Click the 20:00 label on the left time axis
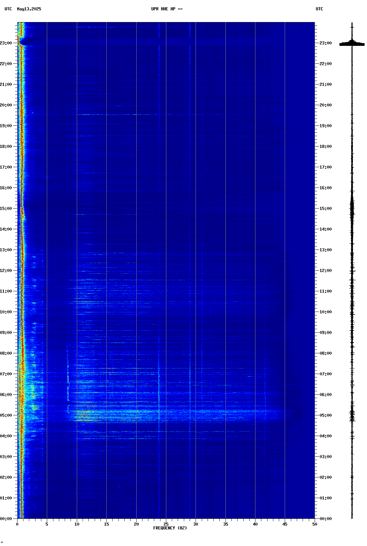The width and height of the screenshot is (367, 546). 6,105
